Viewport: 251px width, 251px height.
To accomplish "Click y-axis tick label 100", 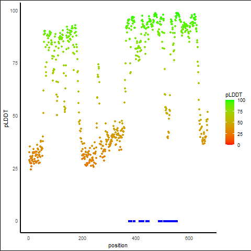I will click(14, 11).
